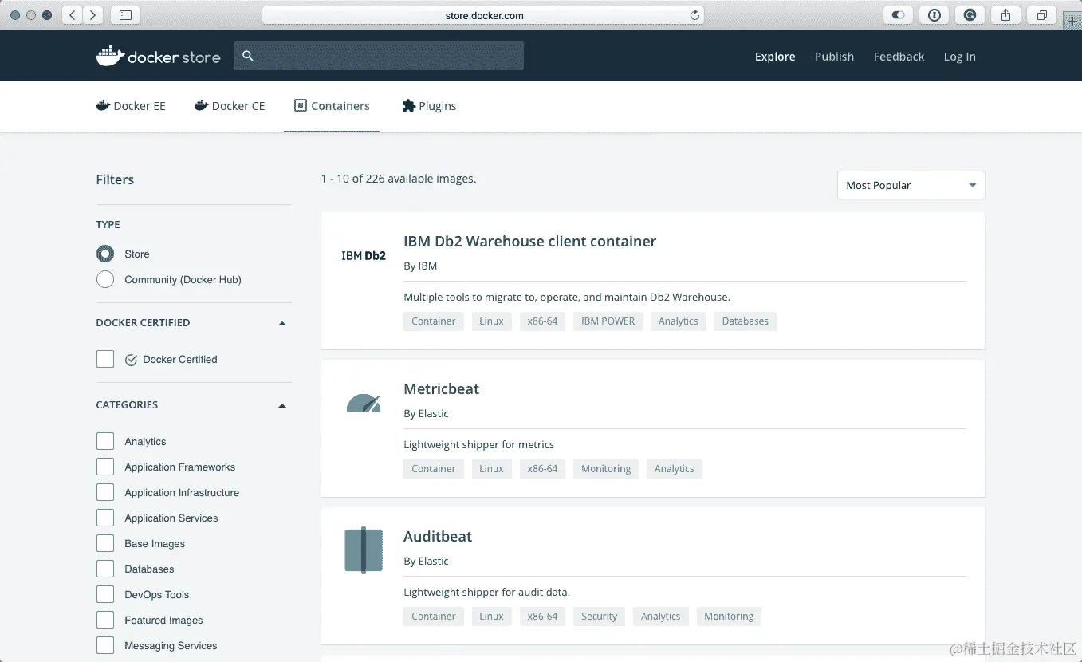Enable Application Frameworks filter
This screenshot has width=1082, height=662.
105,467
